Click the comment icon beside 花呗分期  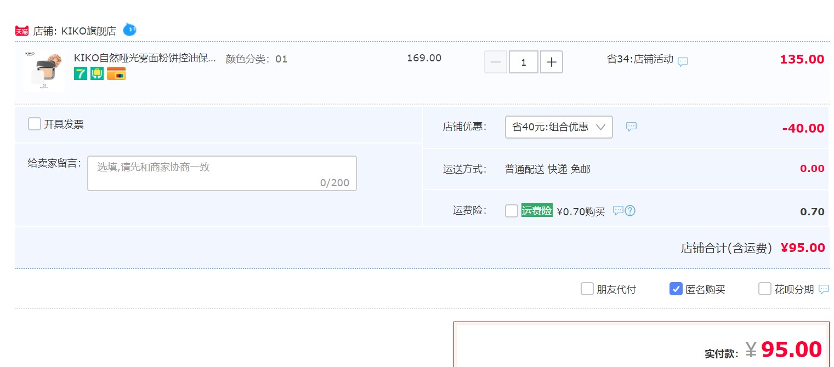click(x=824, y=289)
